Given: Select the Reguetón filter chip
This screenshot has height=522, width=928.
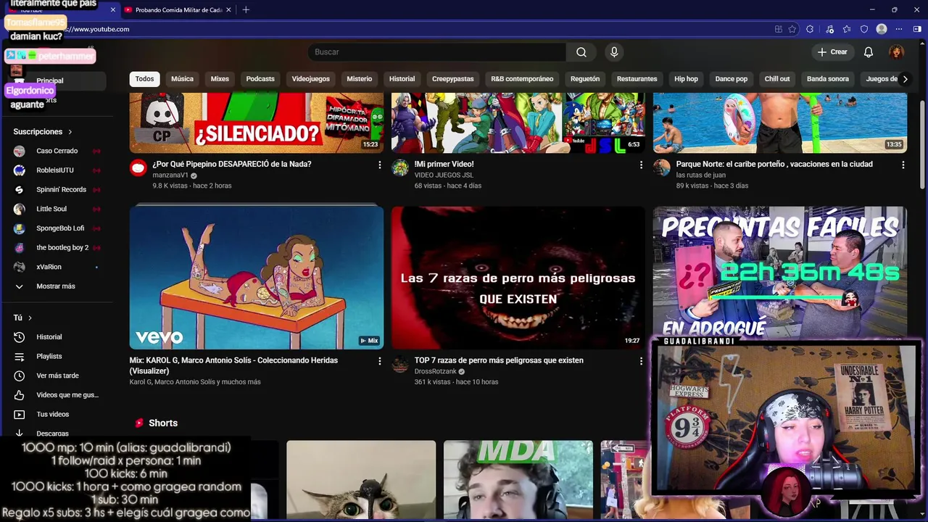Looking at the screenshot, I should (585, 79).
